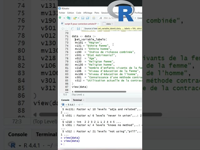This screenshot has height=150, width=200.
Task: Open the Affichage menu
Action: click(88, 13)
